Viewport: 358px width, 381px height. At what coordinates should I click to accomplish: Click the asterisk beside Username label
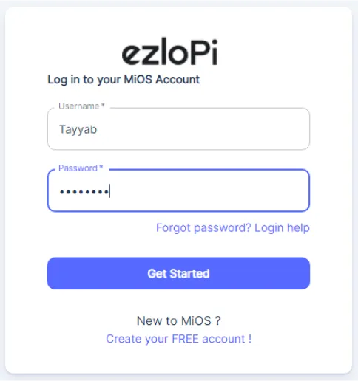tap(103, 105)
